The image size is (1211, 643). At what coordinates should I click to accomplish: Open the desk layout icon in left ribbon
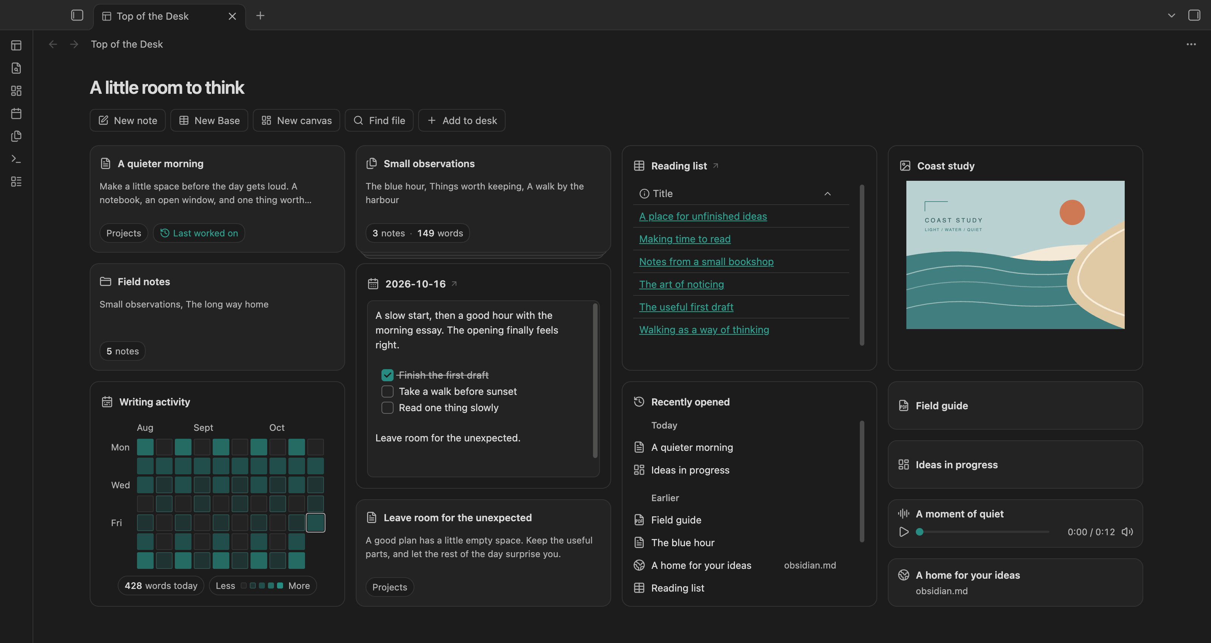16,46
